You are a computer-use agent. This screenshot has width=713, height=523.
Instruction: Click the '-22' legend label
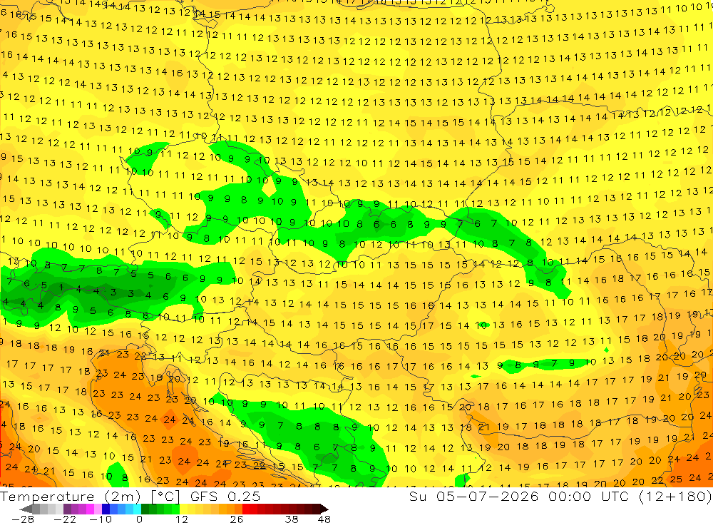pos(65,519)
